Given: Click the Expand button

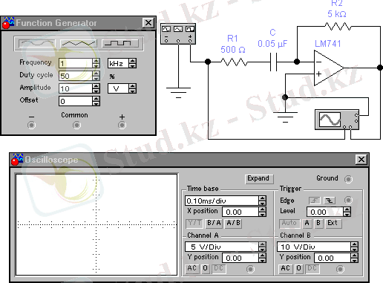Looking at the screenshot, I should click(x=259, y=179).
